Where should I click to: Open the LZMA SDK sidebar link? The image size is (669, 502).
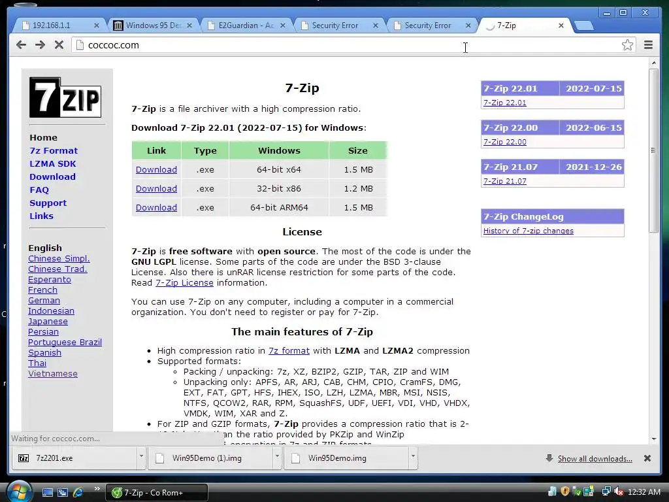tap(52, 164)
